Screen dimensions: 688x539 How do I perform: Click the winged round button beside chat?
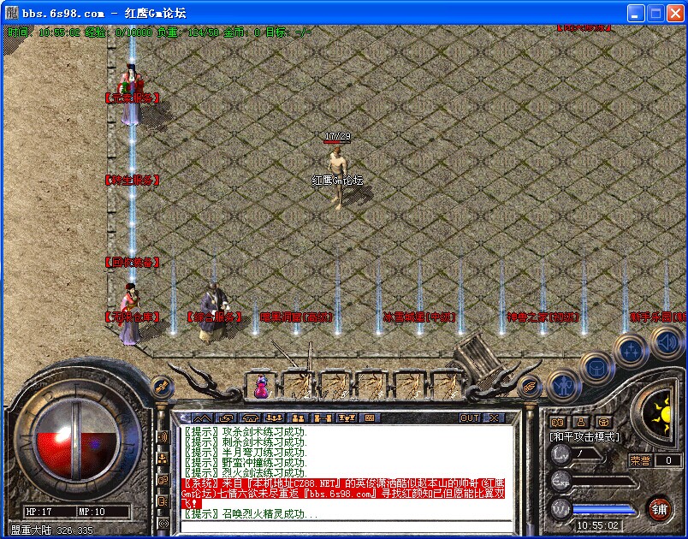click(x=530, y=387)
